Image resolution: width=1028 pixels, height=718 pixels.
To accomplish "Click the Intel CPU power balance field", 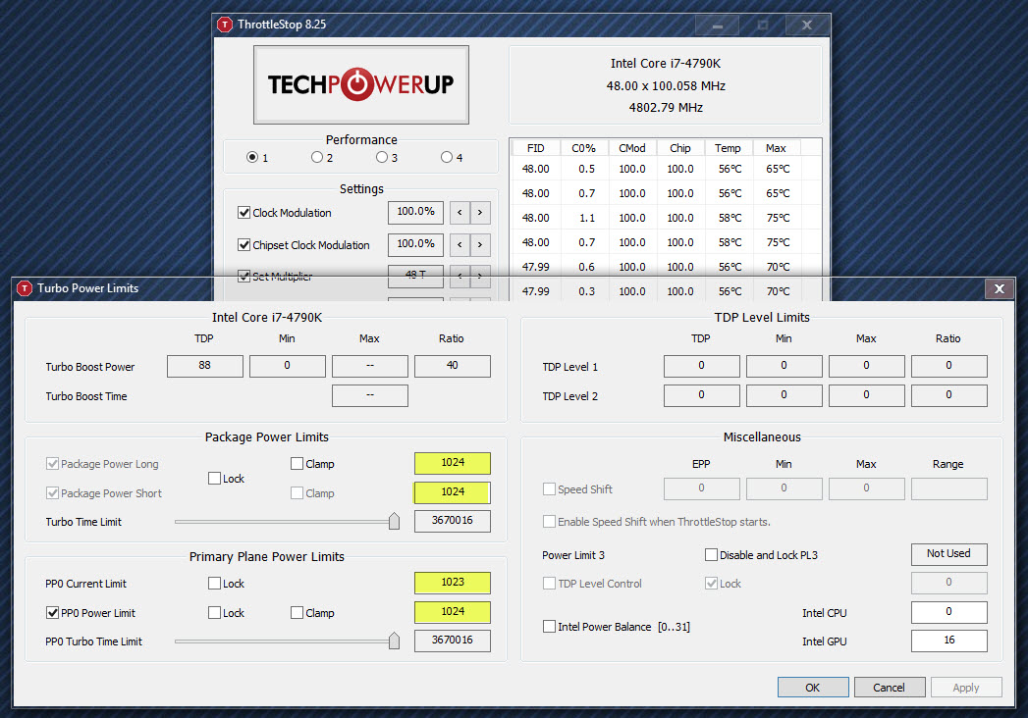I will click(x=949, y=612).
